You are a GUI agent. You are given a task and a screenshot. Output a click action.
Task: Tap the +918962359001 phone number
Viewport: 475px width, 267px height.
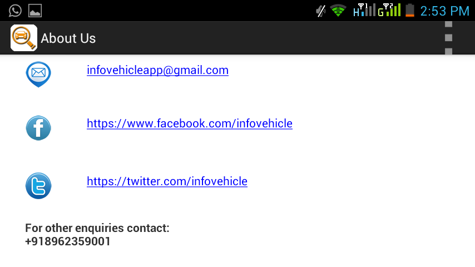(68, 241)
